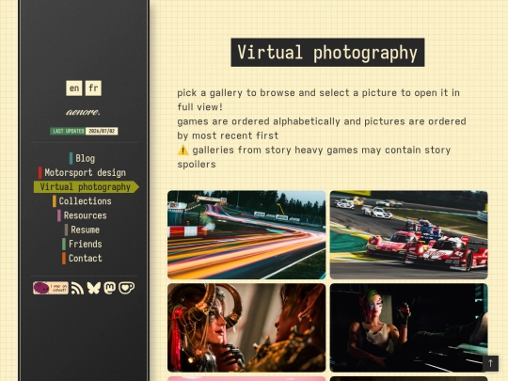Click the aenore site logo
Image resolution: width=508 pixels, height=381 pixels.
tap(83, 112)
